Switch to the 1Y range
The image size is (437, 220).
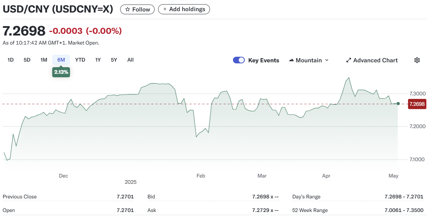(x=98, y=60)
